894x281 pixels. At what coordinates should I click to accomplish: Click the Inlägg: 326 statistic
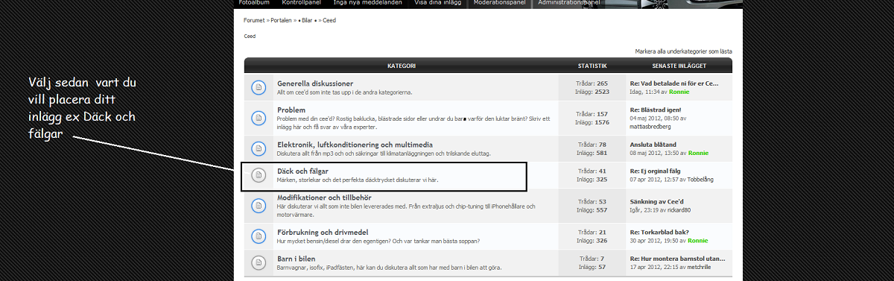[593, 240]
